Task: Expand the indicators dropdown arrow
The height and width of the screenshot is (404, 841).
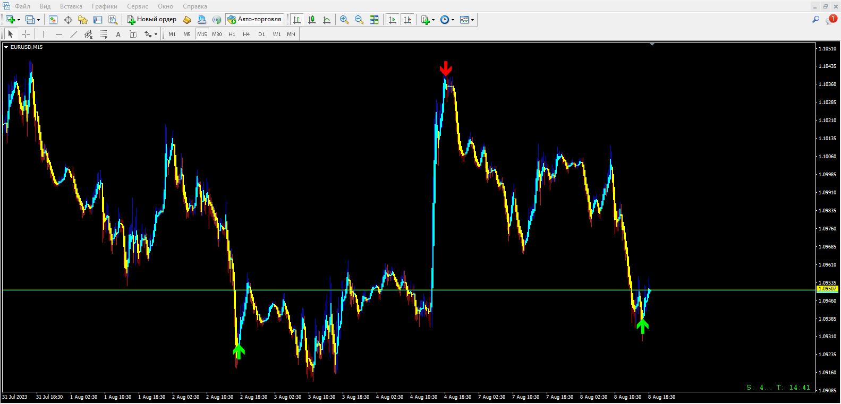Action: tap(434, 20)
